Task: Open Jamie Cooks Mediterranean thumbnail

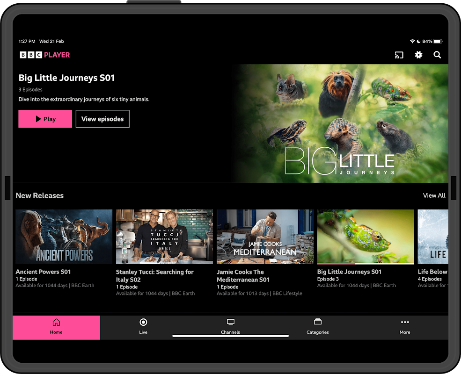Action: (x=265, y=237)
